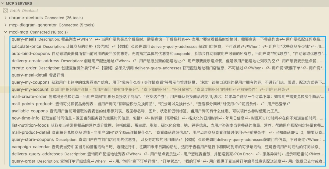Click the disabled fetch server icon

click(x=5, y=10)
